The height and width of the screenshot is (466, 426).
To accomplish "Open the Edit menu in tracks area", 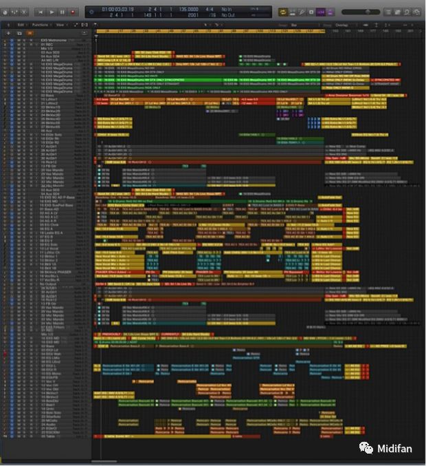I will pyautogui.click(x=21, y=24).
